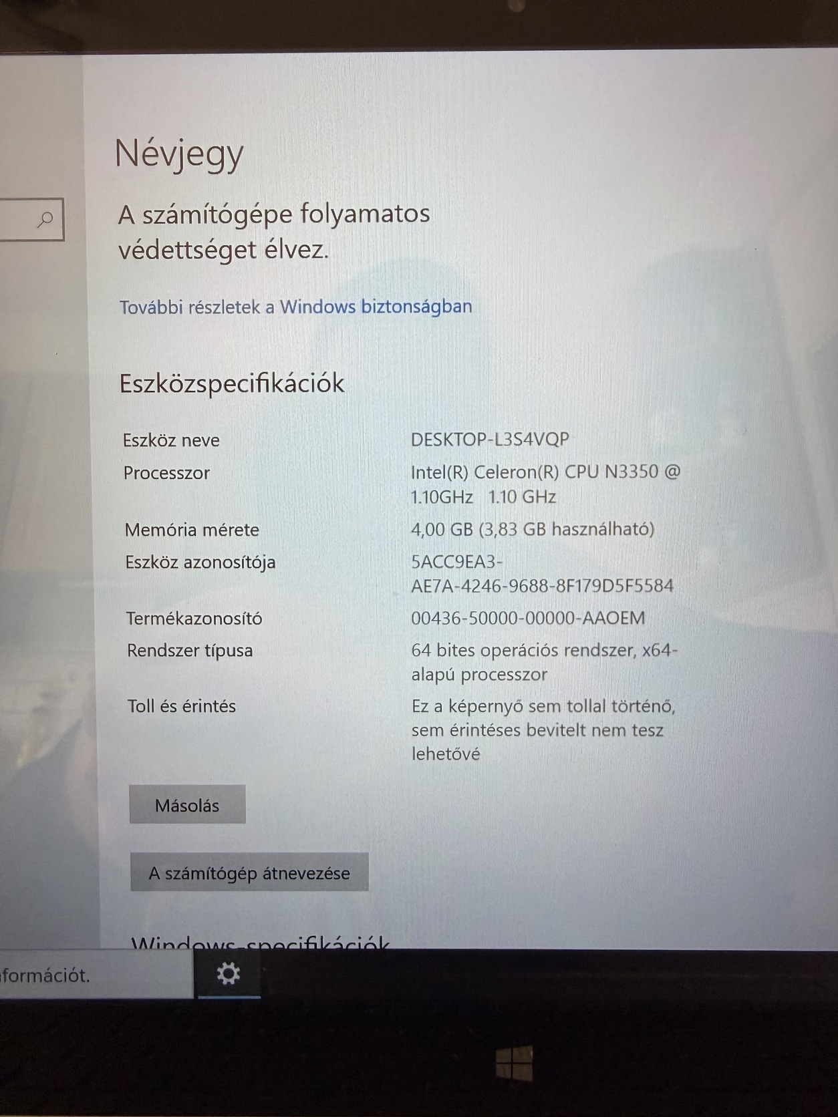
Task: Select A számítógépe folyamatos védettséget élvez text
Action: (274, 231)
